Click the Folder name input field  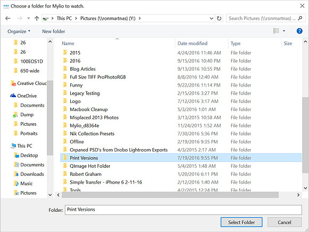click(x=183, y=210)
